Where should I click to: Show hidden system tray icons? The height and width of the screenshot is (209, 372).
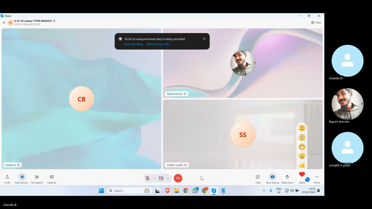264,191
